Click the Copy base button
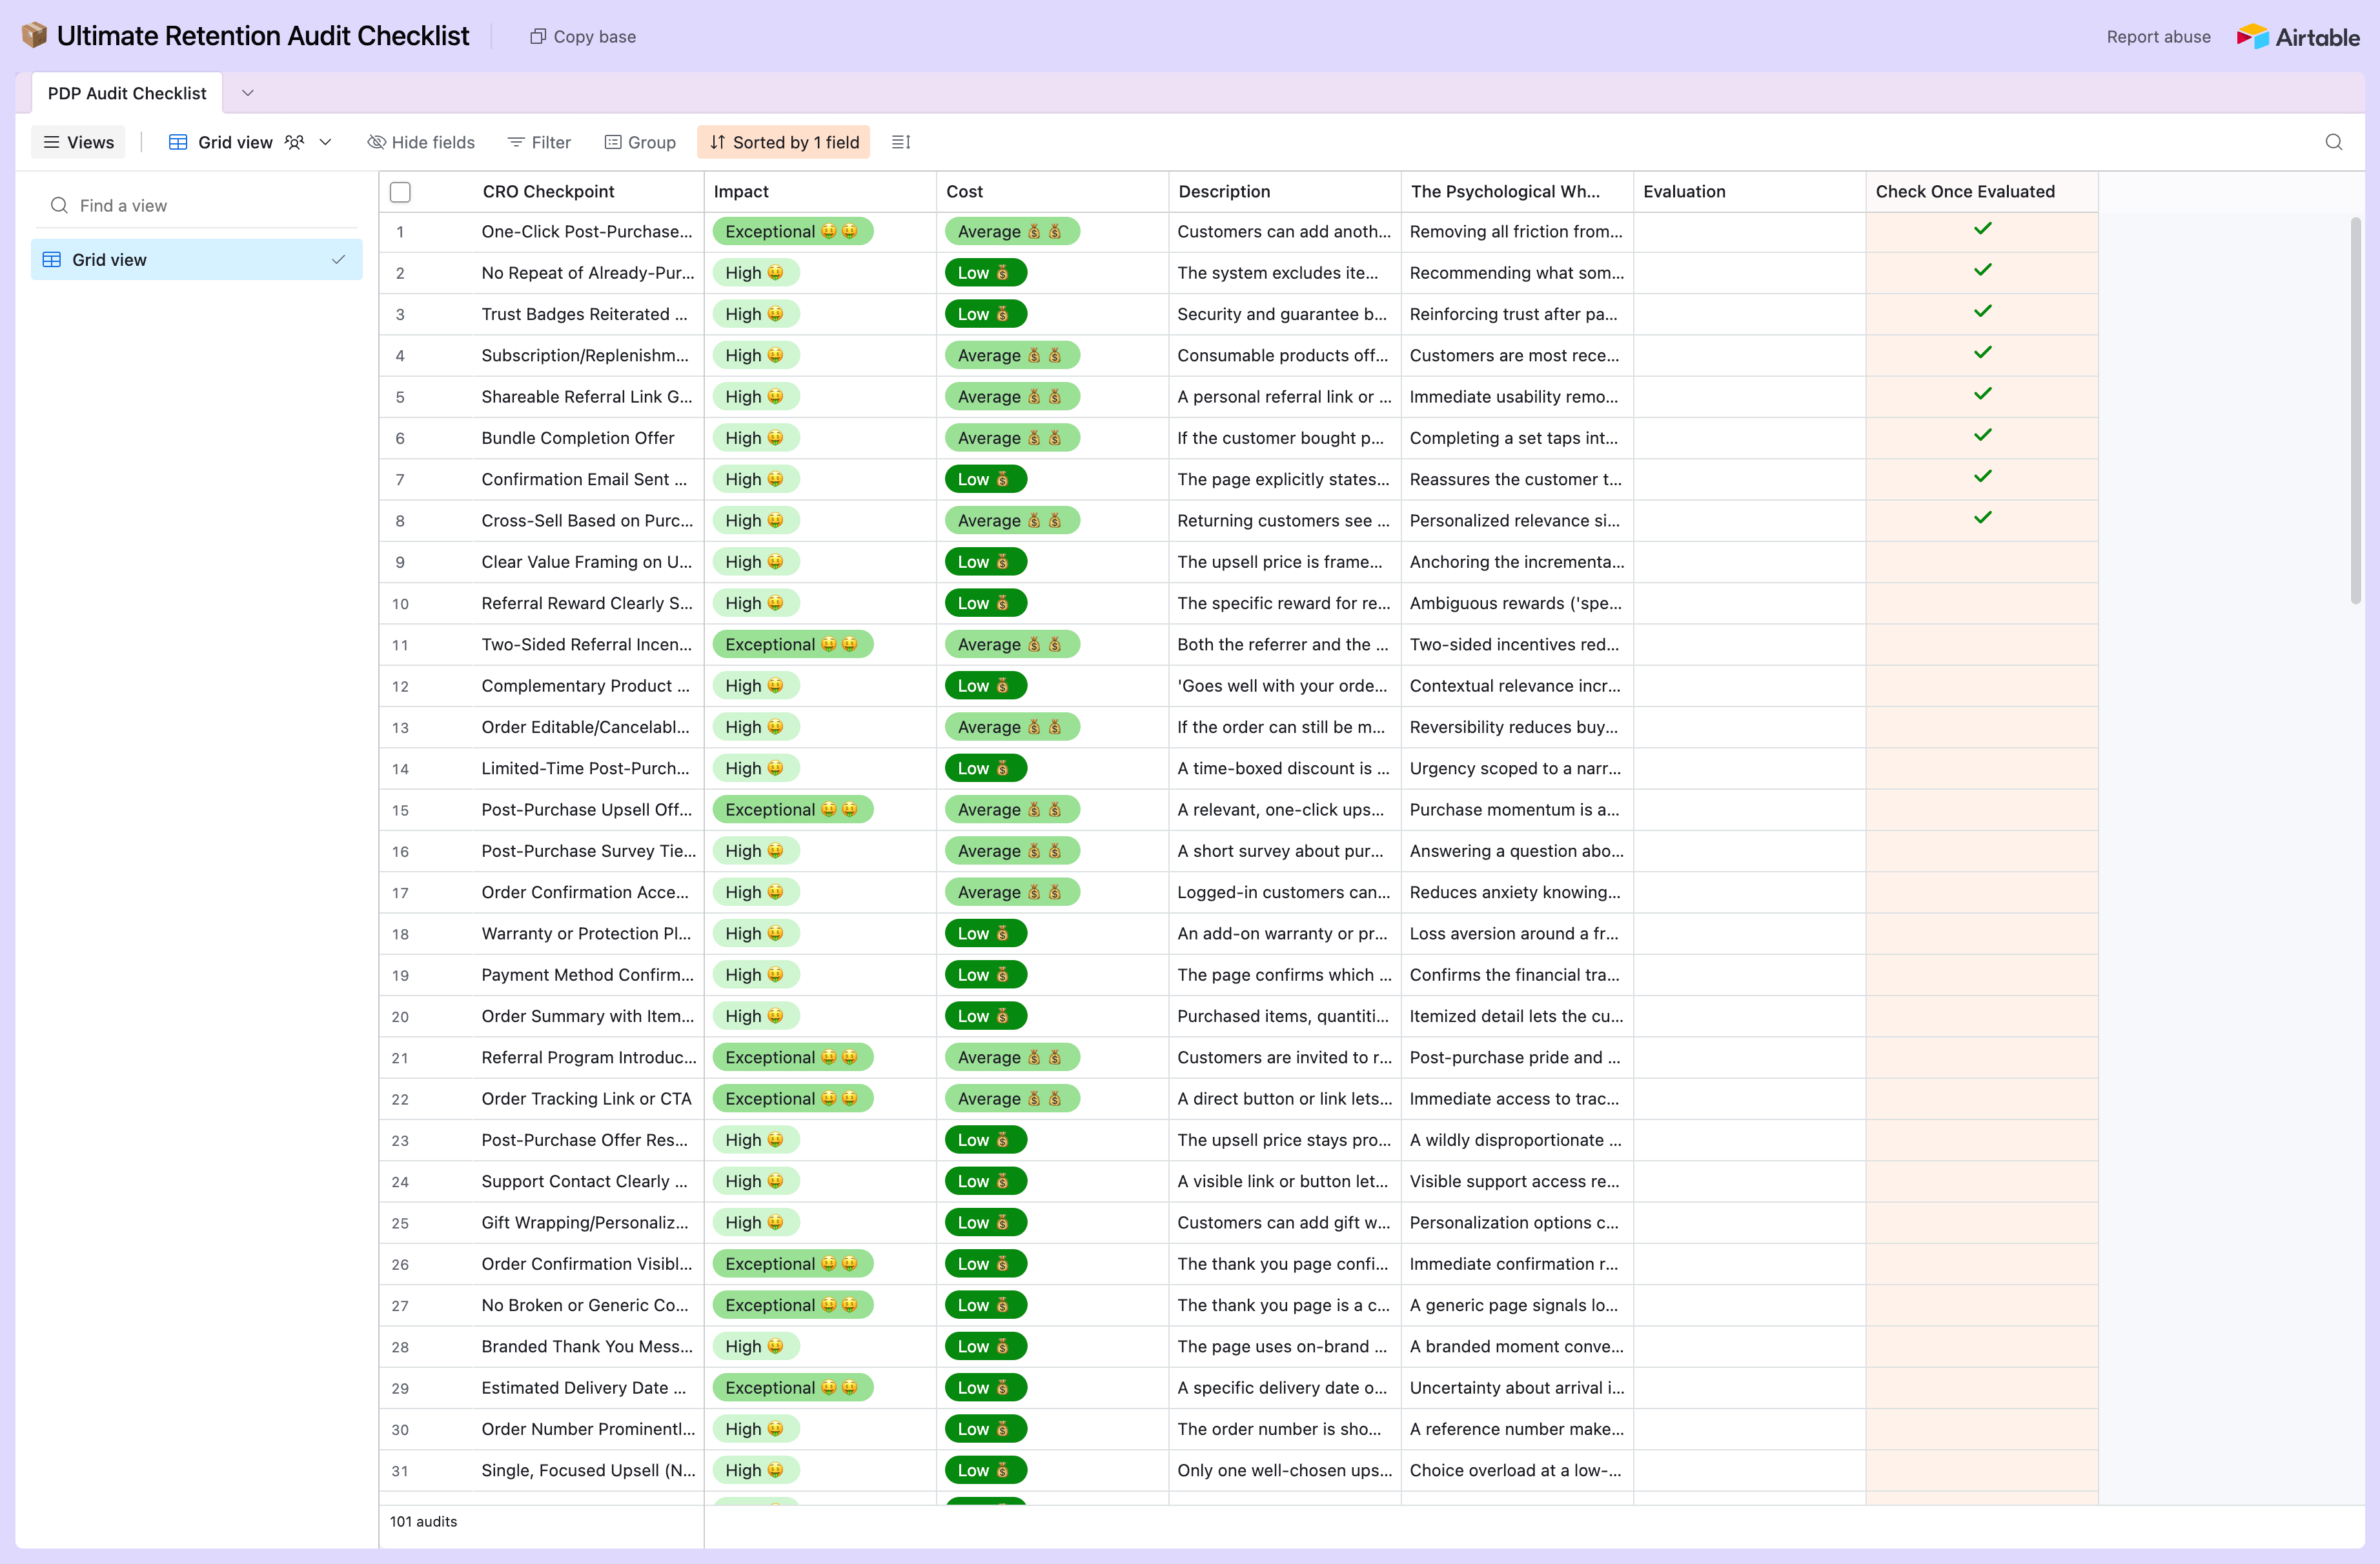The image size is (2380, 1564). pyautogui.click(x=583, y=37)
